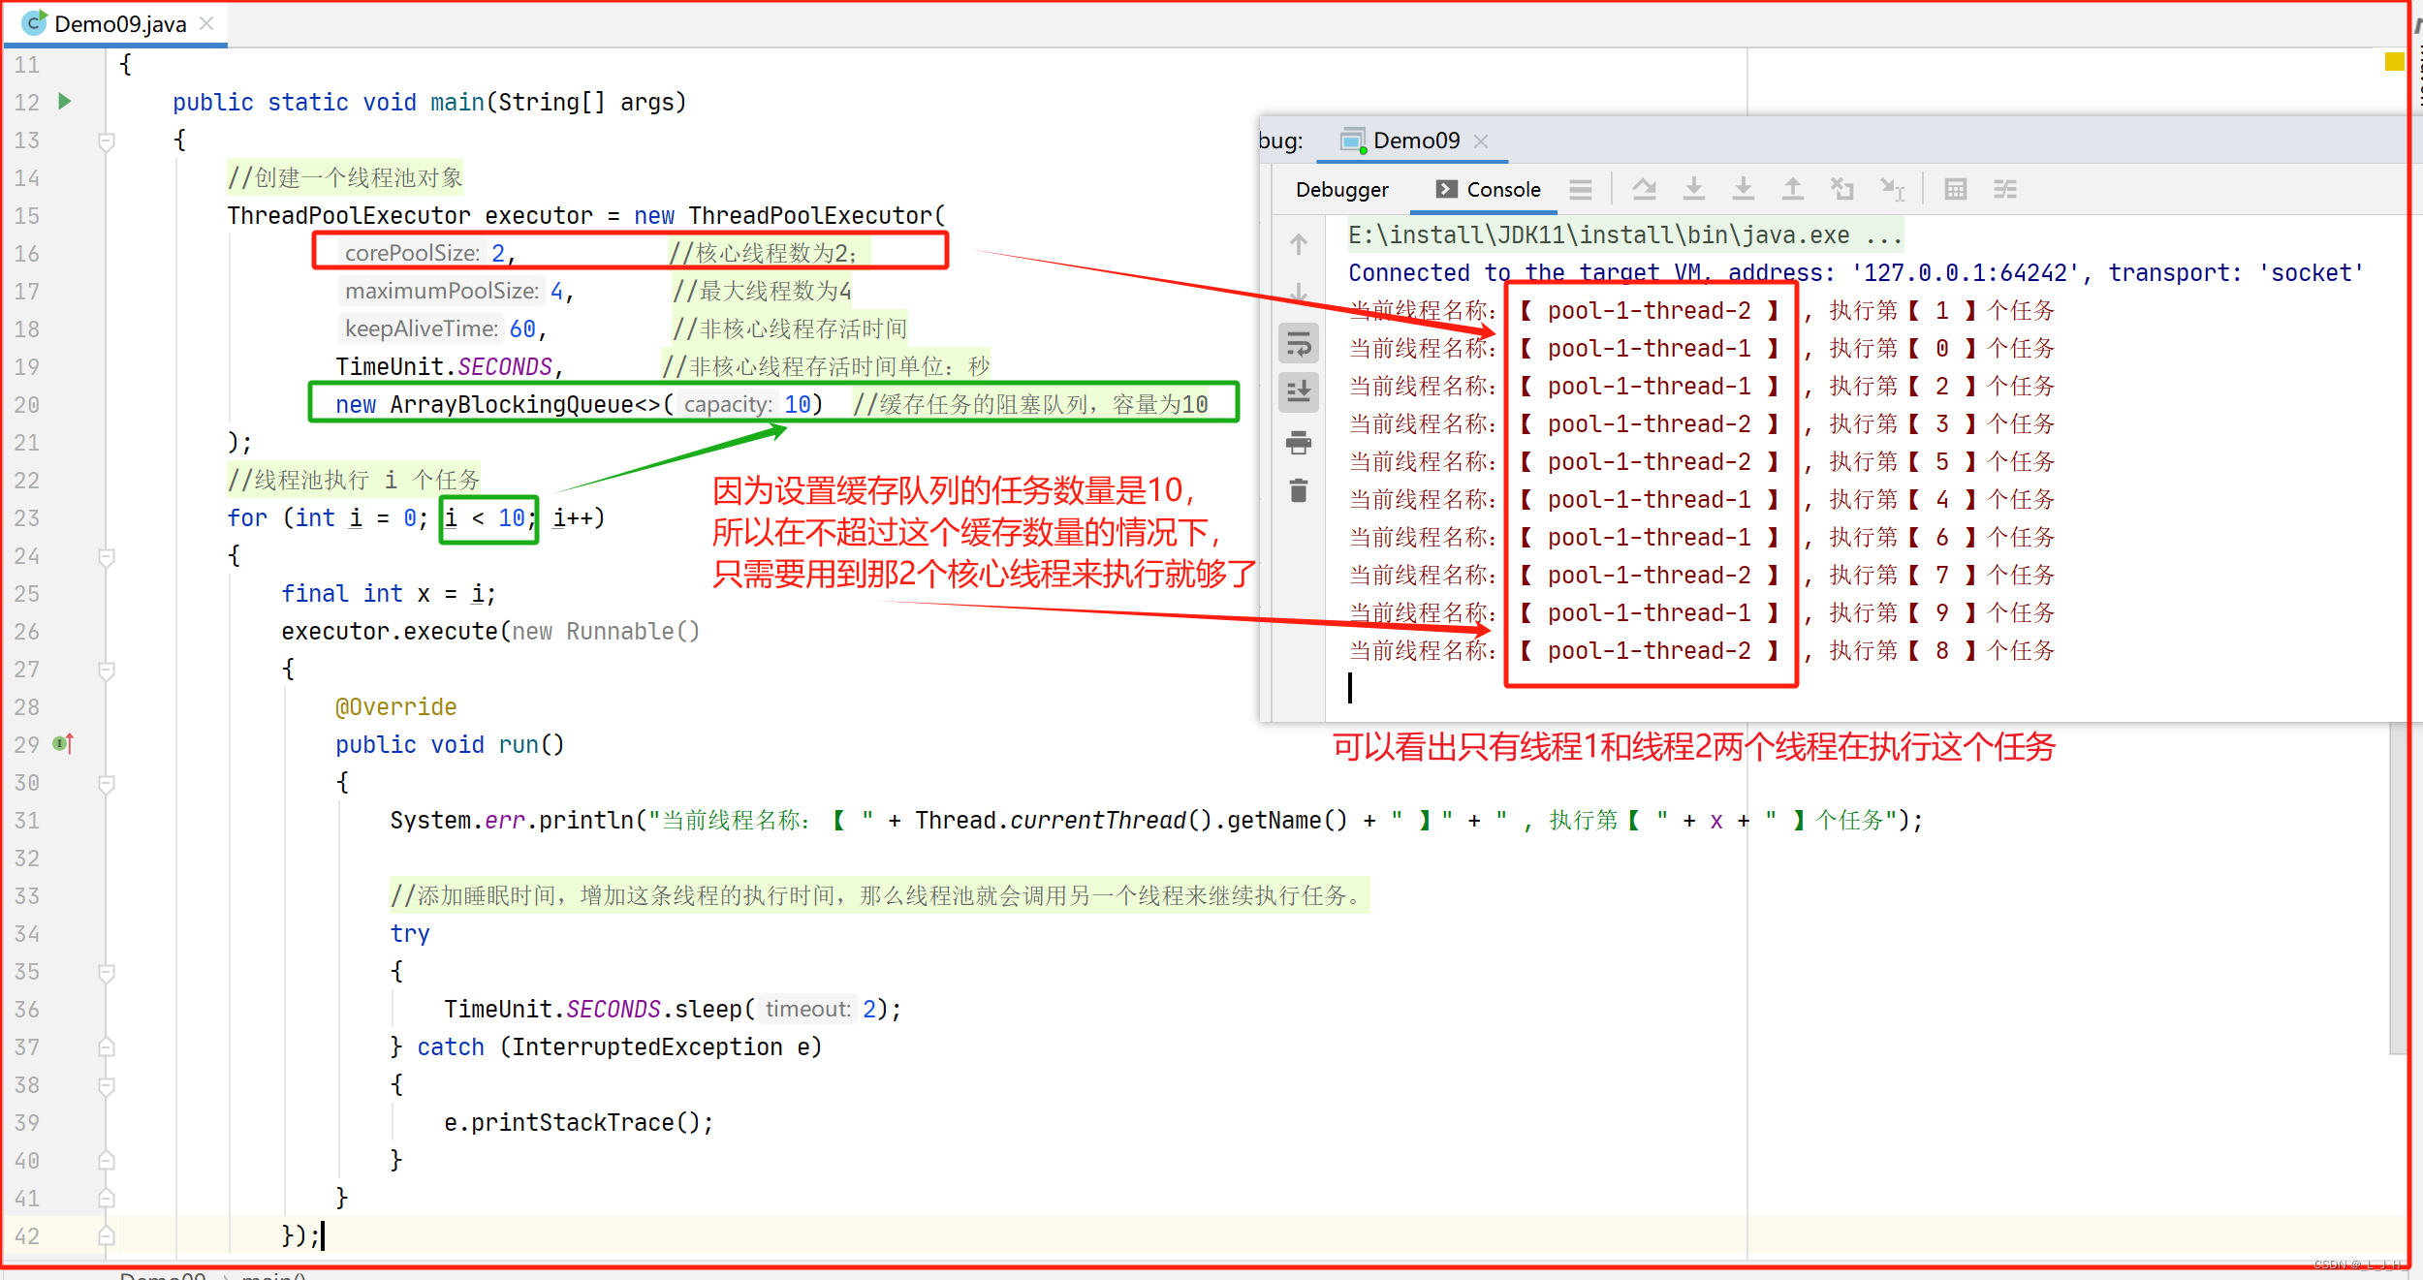Click line number 20 in the gutter

point(27,405)
